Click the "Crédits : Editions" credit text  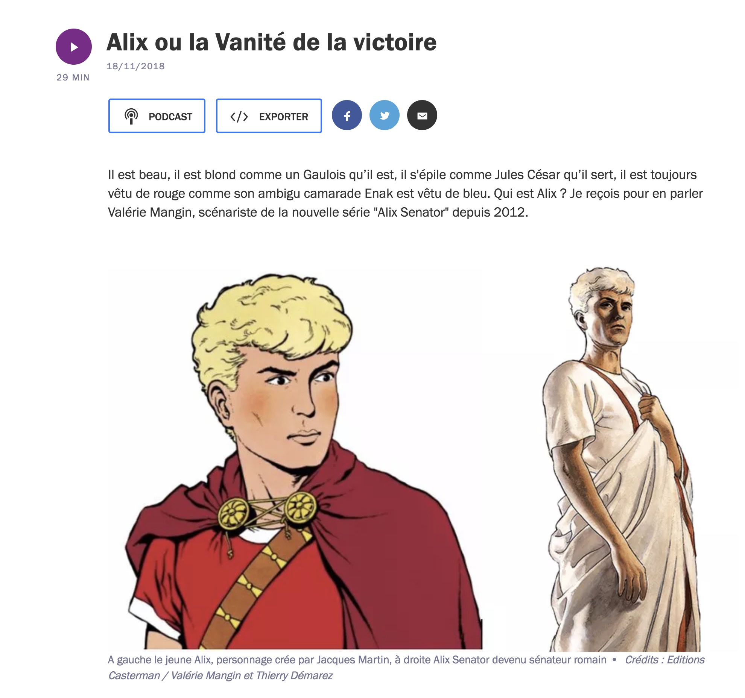[x=664, y=660]
